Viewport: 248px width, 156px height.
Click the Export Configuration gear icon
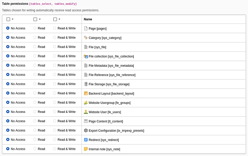(86, 130)
